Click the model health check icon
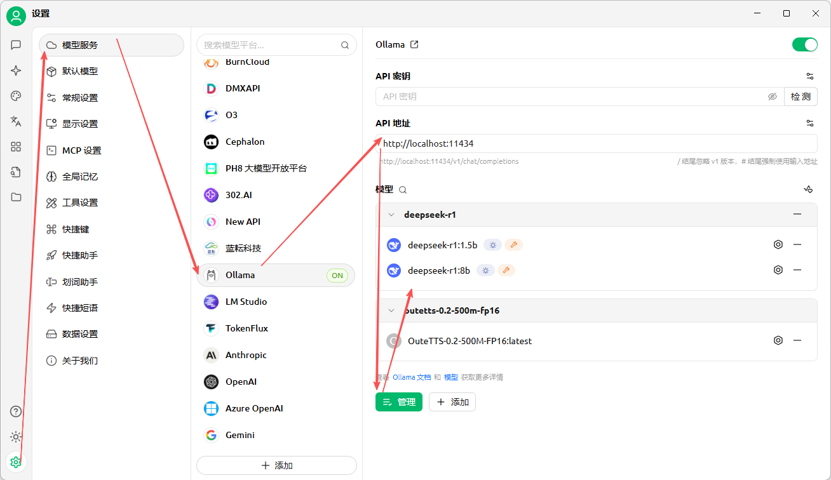This screenshot has width=831, height=480. [808, 189]
